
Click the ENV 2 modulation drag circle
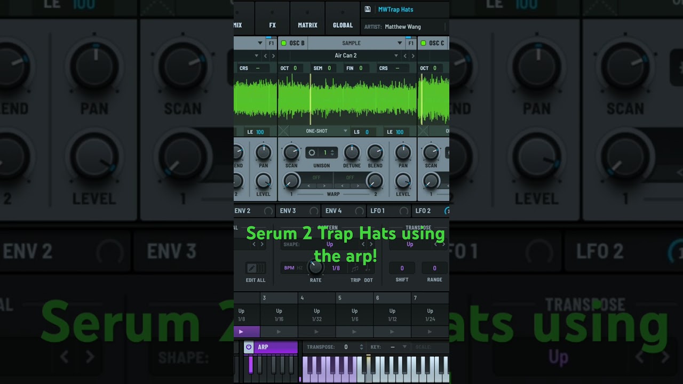pos(268,211)
